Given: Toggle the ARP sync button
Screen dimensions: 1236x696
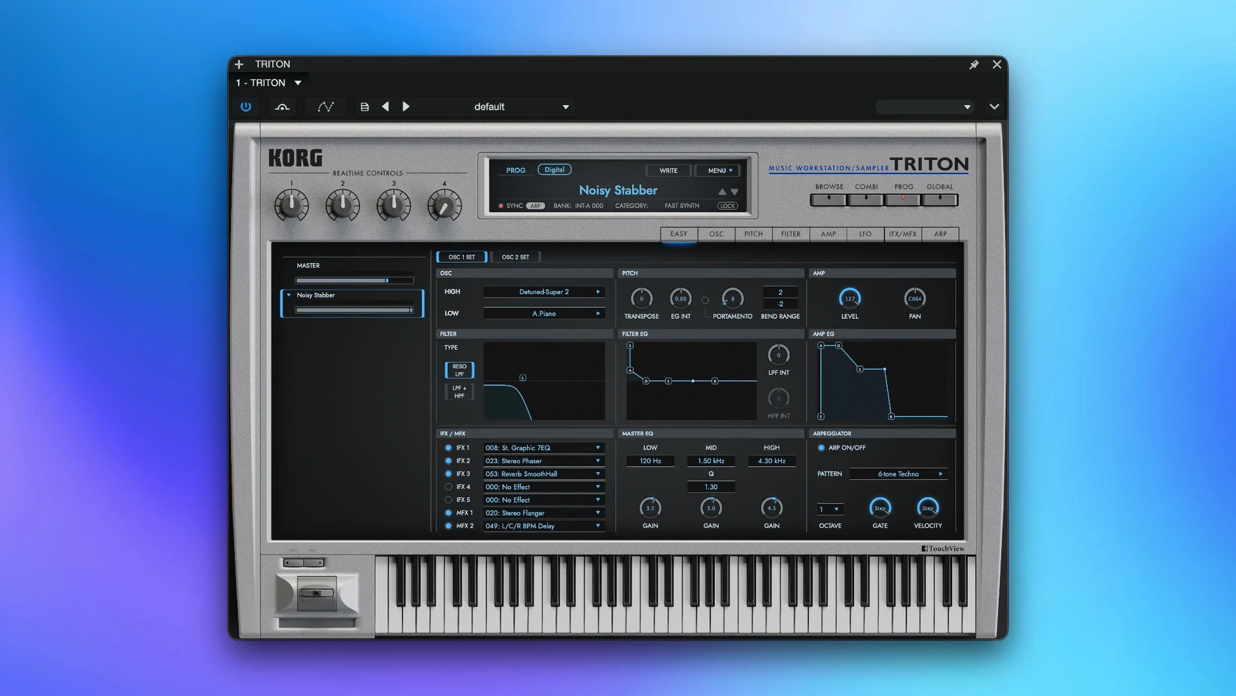Looking at the screenshot, I should click(x=535, y=206).
